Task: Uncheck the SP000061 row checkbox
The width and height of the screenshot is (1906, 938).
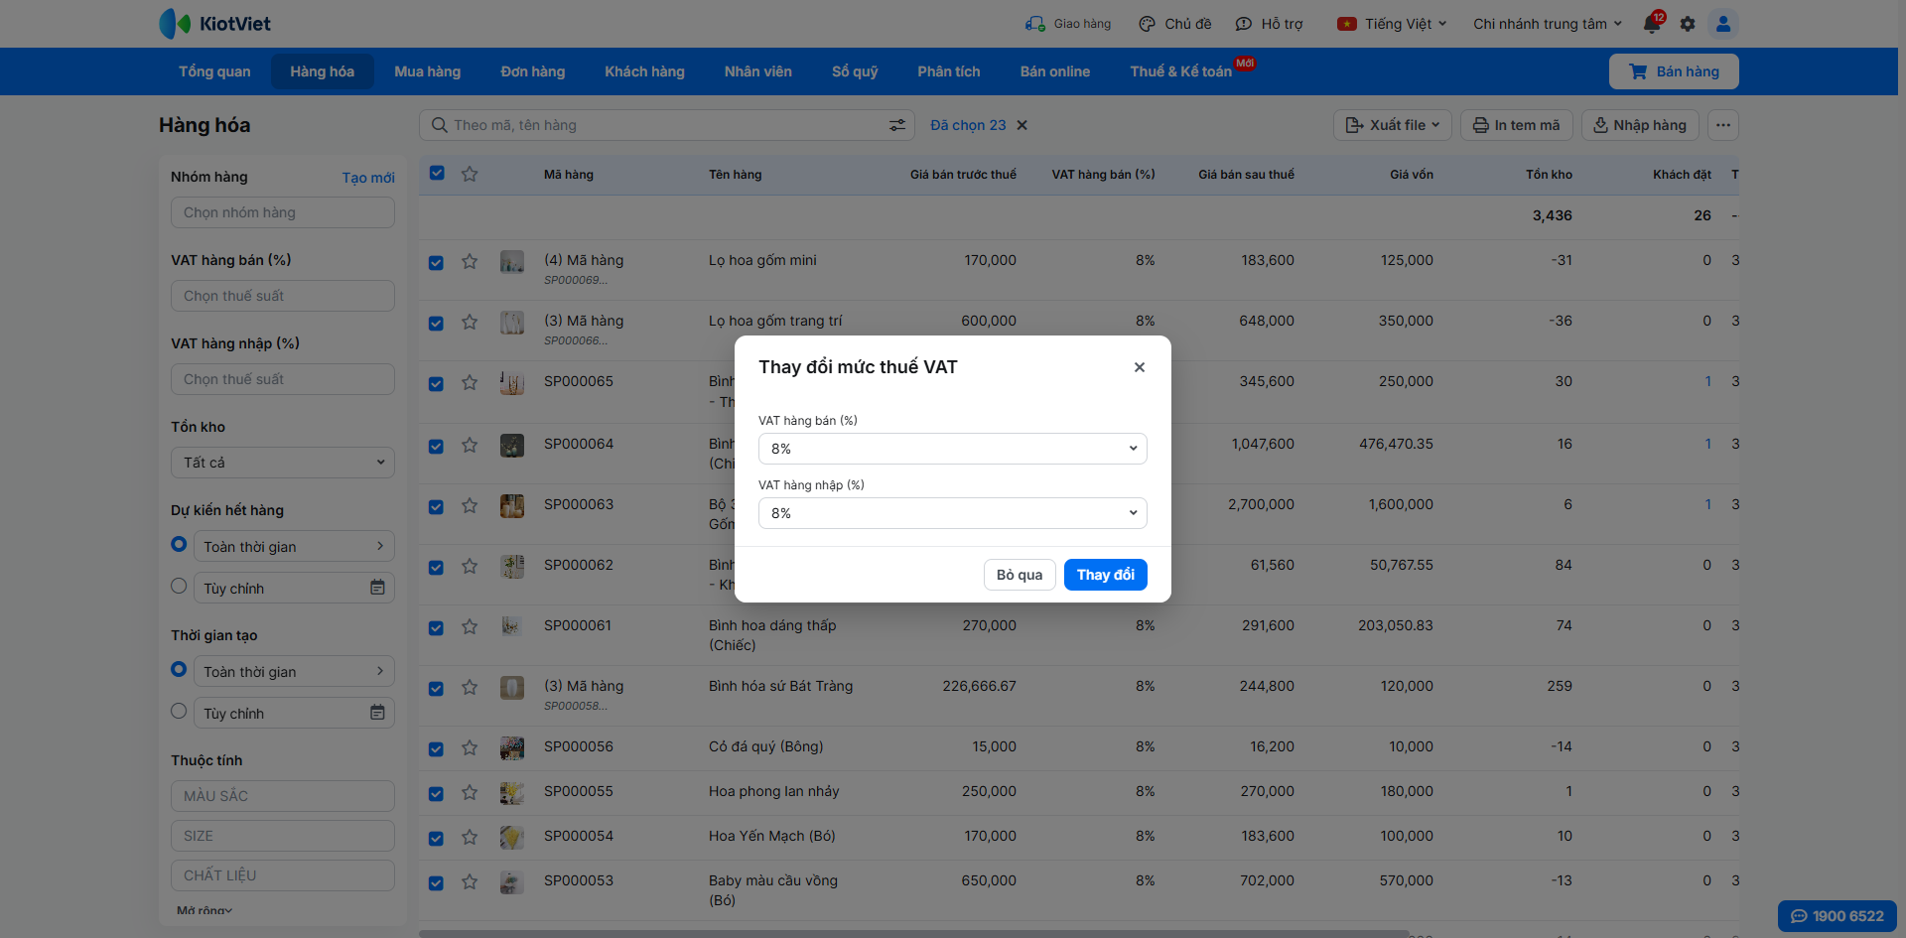Action: (x=436, y=628)
